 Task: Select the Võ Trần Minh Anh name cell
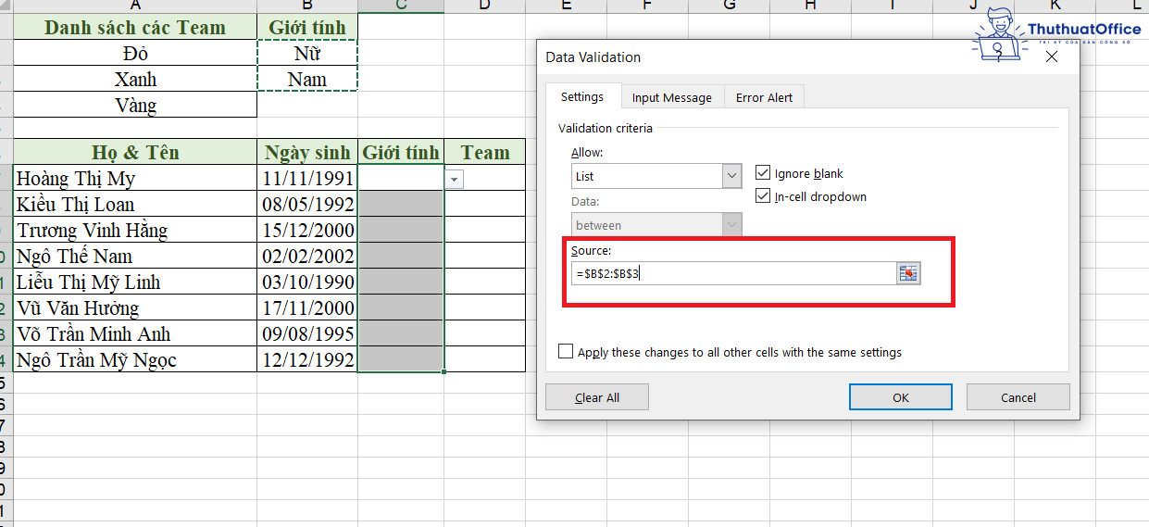[135, 333]
